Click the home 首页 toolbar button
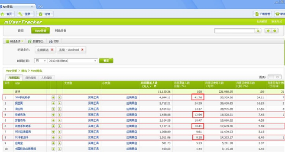 (x=6, y=14)
